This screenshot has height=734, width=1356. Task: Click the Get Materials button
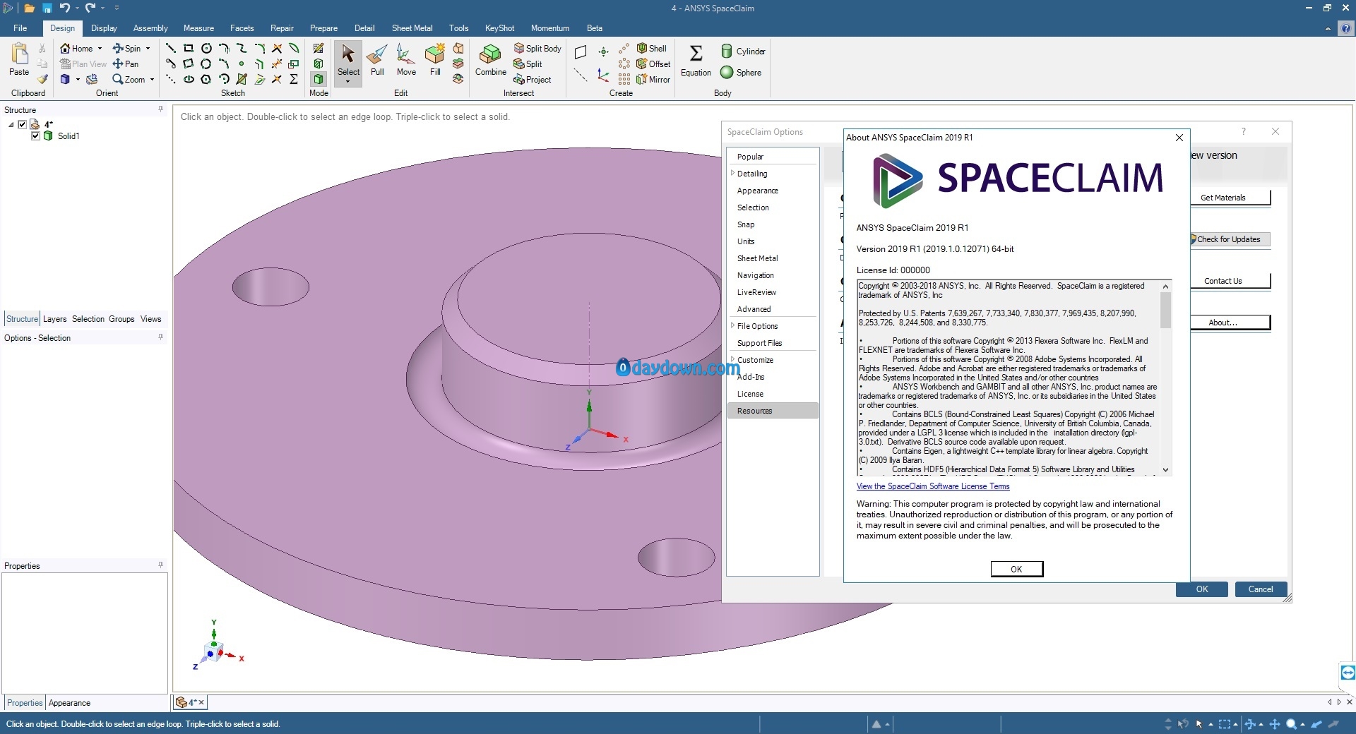click(1230, 198)
